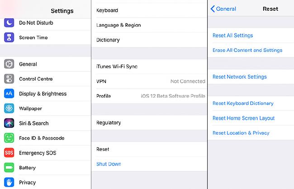Tap the Shut Down link
Screen dimensions: 294x189
point(109,164)
